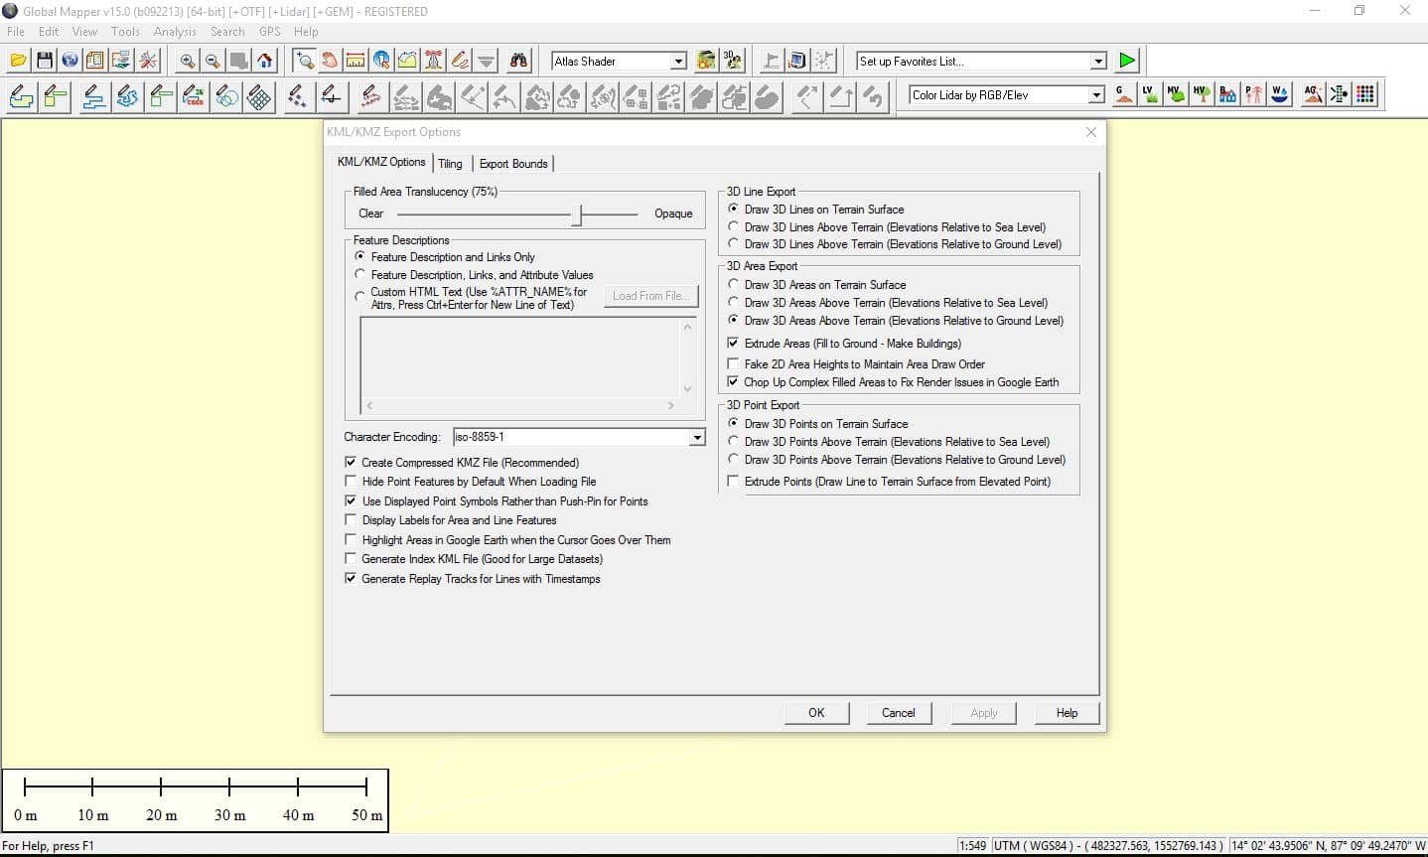Filter Lidar Water points W icon

1279,94
